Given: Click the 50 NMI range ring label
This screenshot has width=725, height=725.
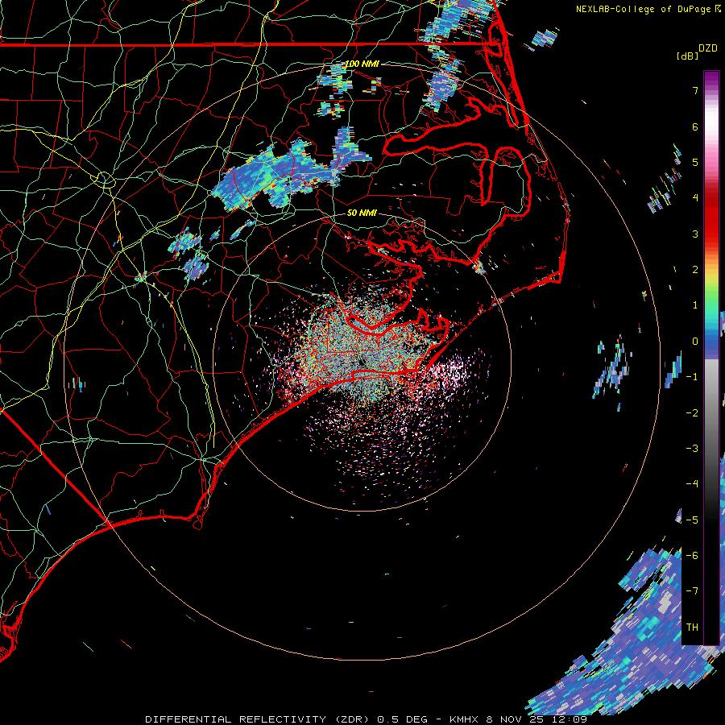Looking at the screenshot, I should (362, 213).
